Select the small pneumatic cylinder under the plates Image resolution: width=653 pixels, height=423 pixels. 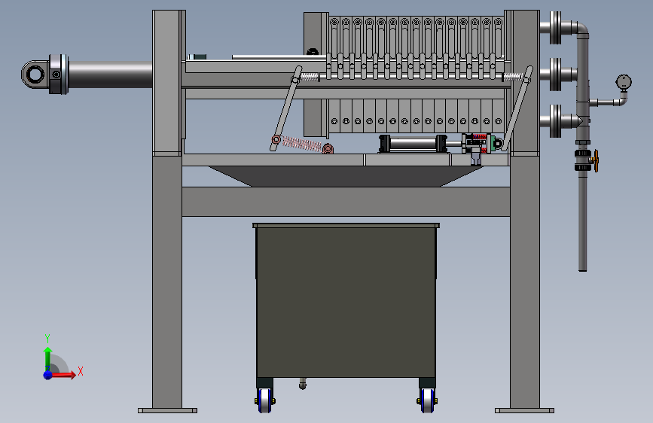coord(413,144)
